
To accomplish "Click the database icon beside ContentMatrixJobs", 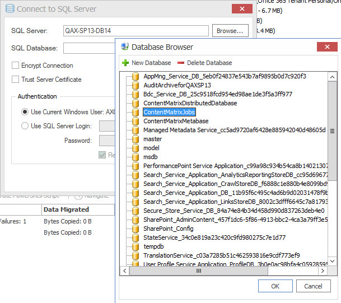I will coord(136,112).
